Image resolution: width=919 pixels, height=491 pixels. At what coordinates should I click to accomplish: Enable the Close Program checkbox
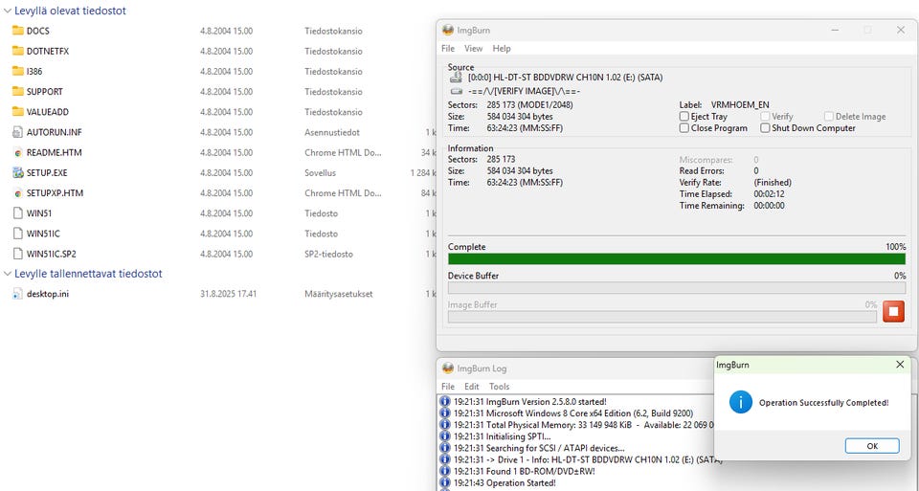(684, 127)
